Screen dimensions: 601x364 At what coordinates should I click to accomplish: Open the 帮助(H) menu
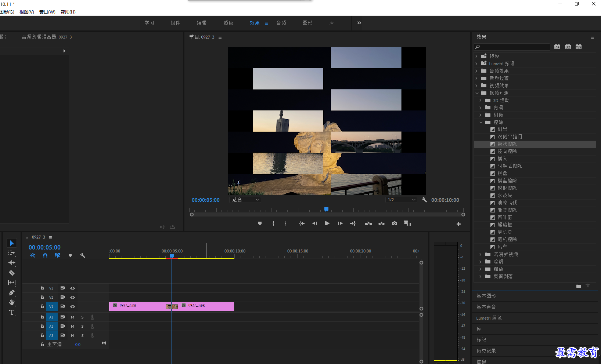click(68, 12)
